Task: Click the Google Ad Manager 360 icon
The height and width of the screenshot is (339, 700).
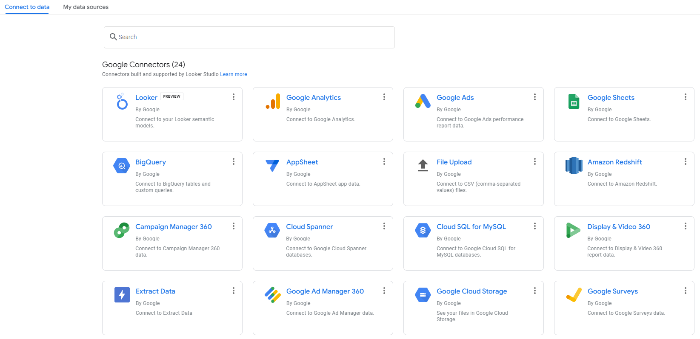Action: point(272,295)
